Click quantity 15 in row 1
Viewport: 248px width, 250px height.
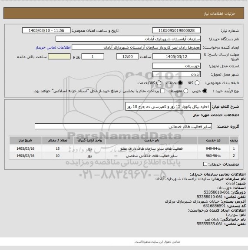(58, 148)
